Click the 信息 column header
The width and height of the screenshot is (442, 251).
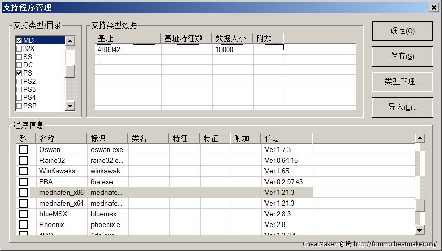286,138
